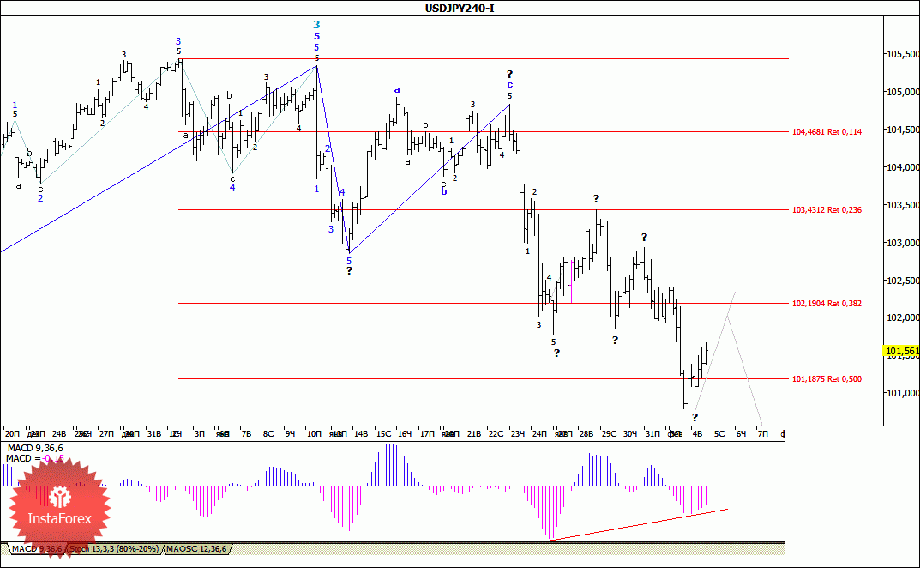This screenshot has width=920, height=568.
Task: Click the question mark below the latest low
Action: click(x=695, y=418)
